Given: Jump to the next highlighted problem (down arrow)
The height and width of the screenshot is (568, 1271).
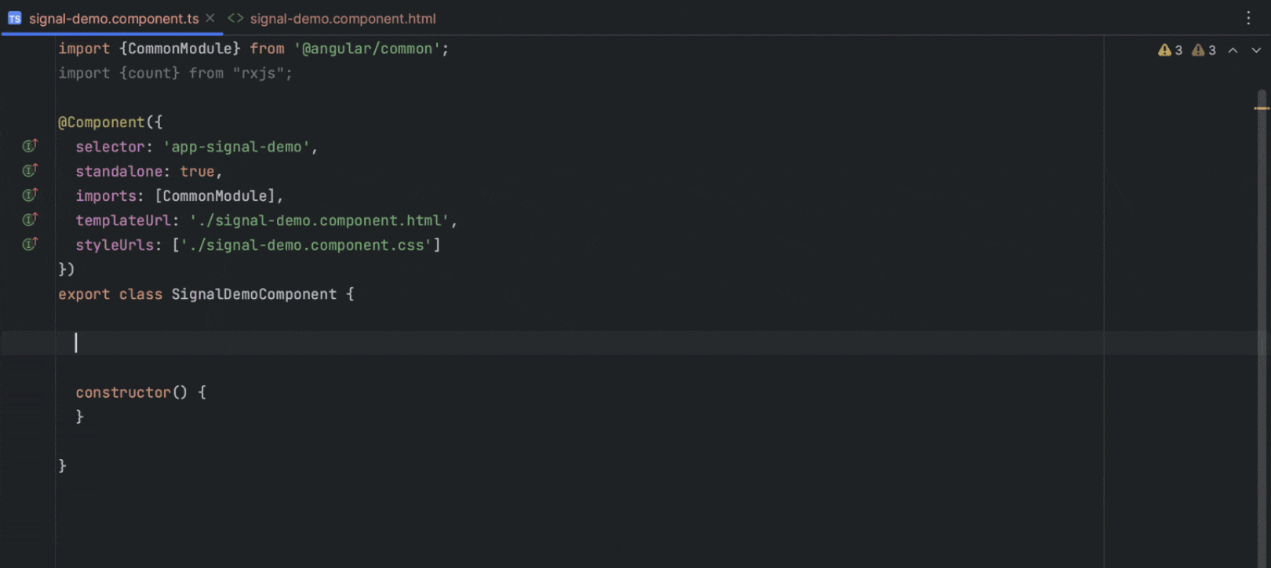Looking at the screenshot, I should [x=1256, y=50].
